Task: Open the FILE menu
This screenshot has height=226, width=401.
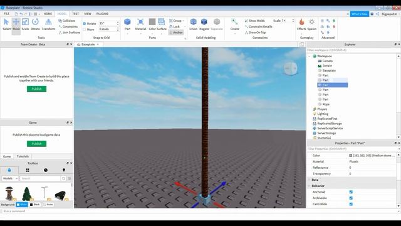Action: coord(7,14)
